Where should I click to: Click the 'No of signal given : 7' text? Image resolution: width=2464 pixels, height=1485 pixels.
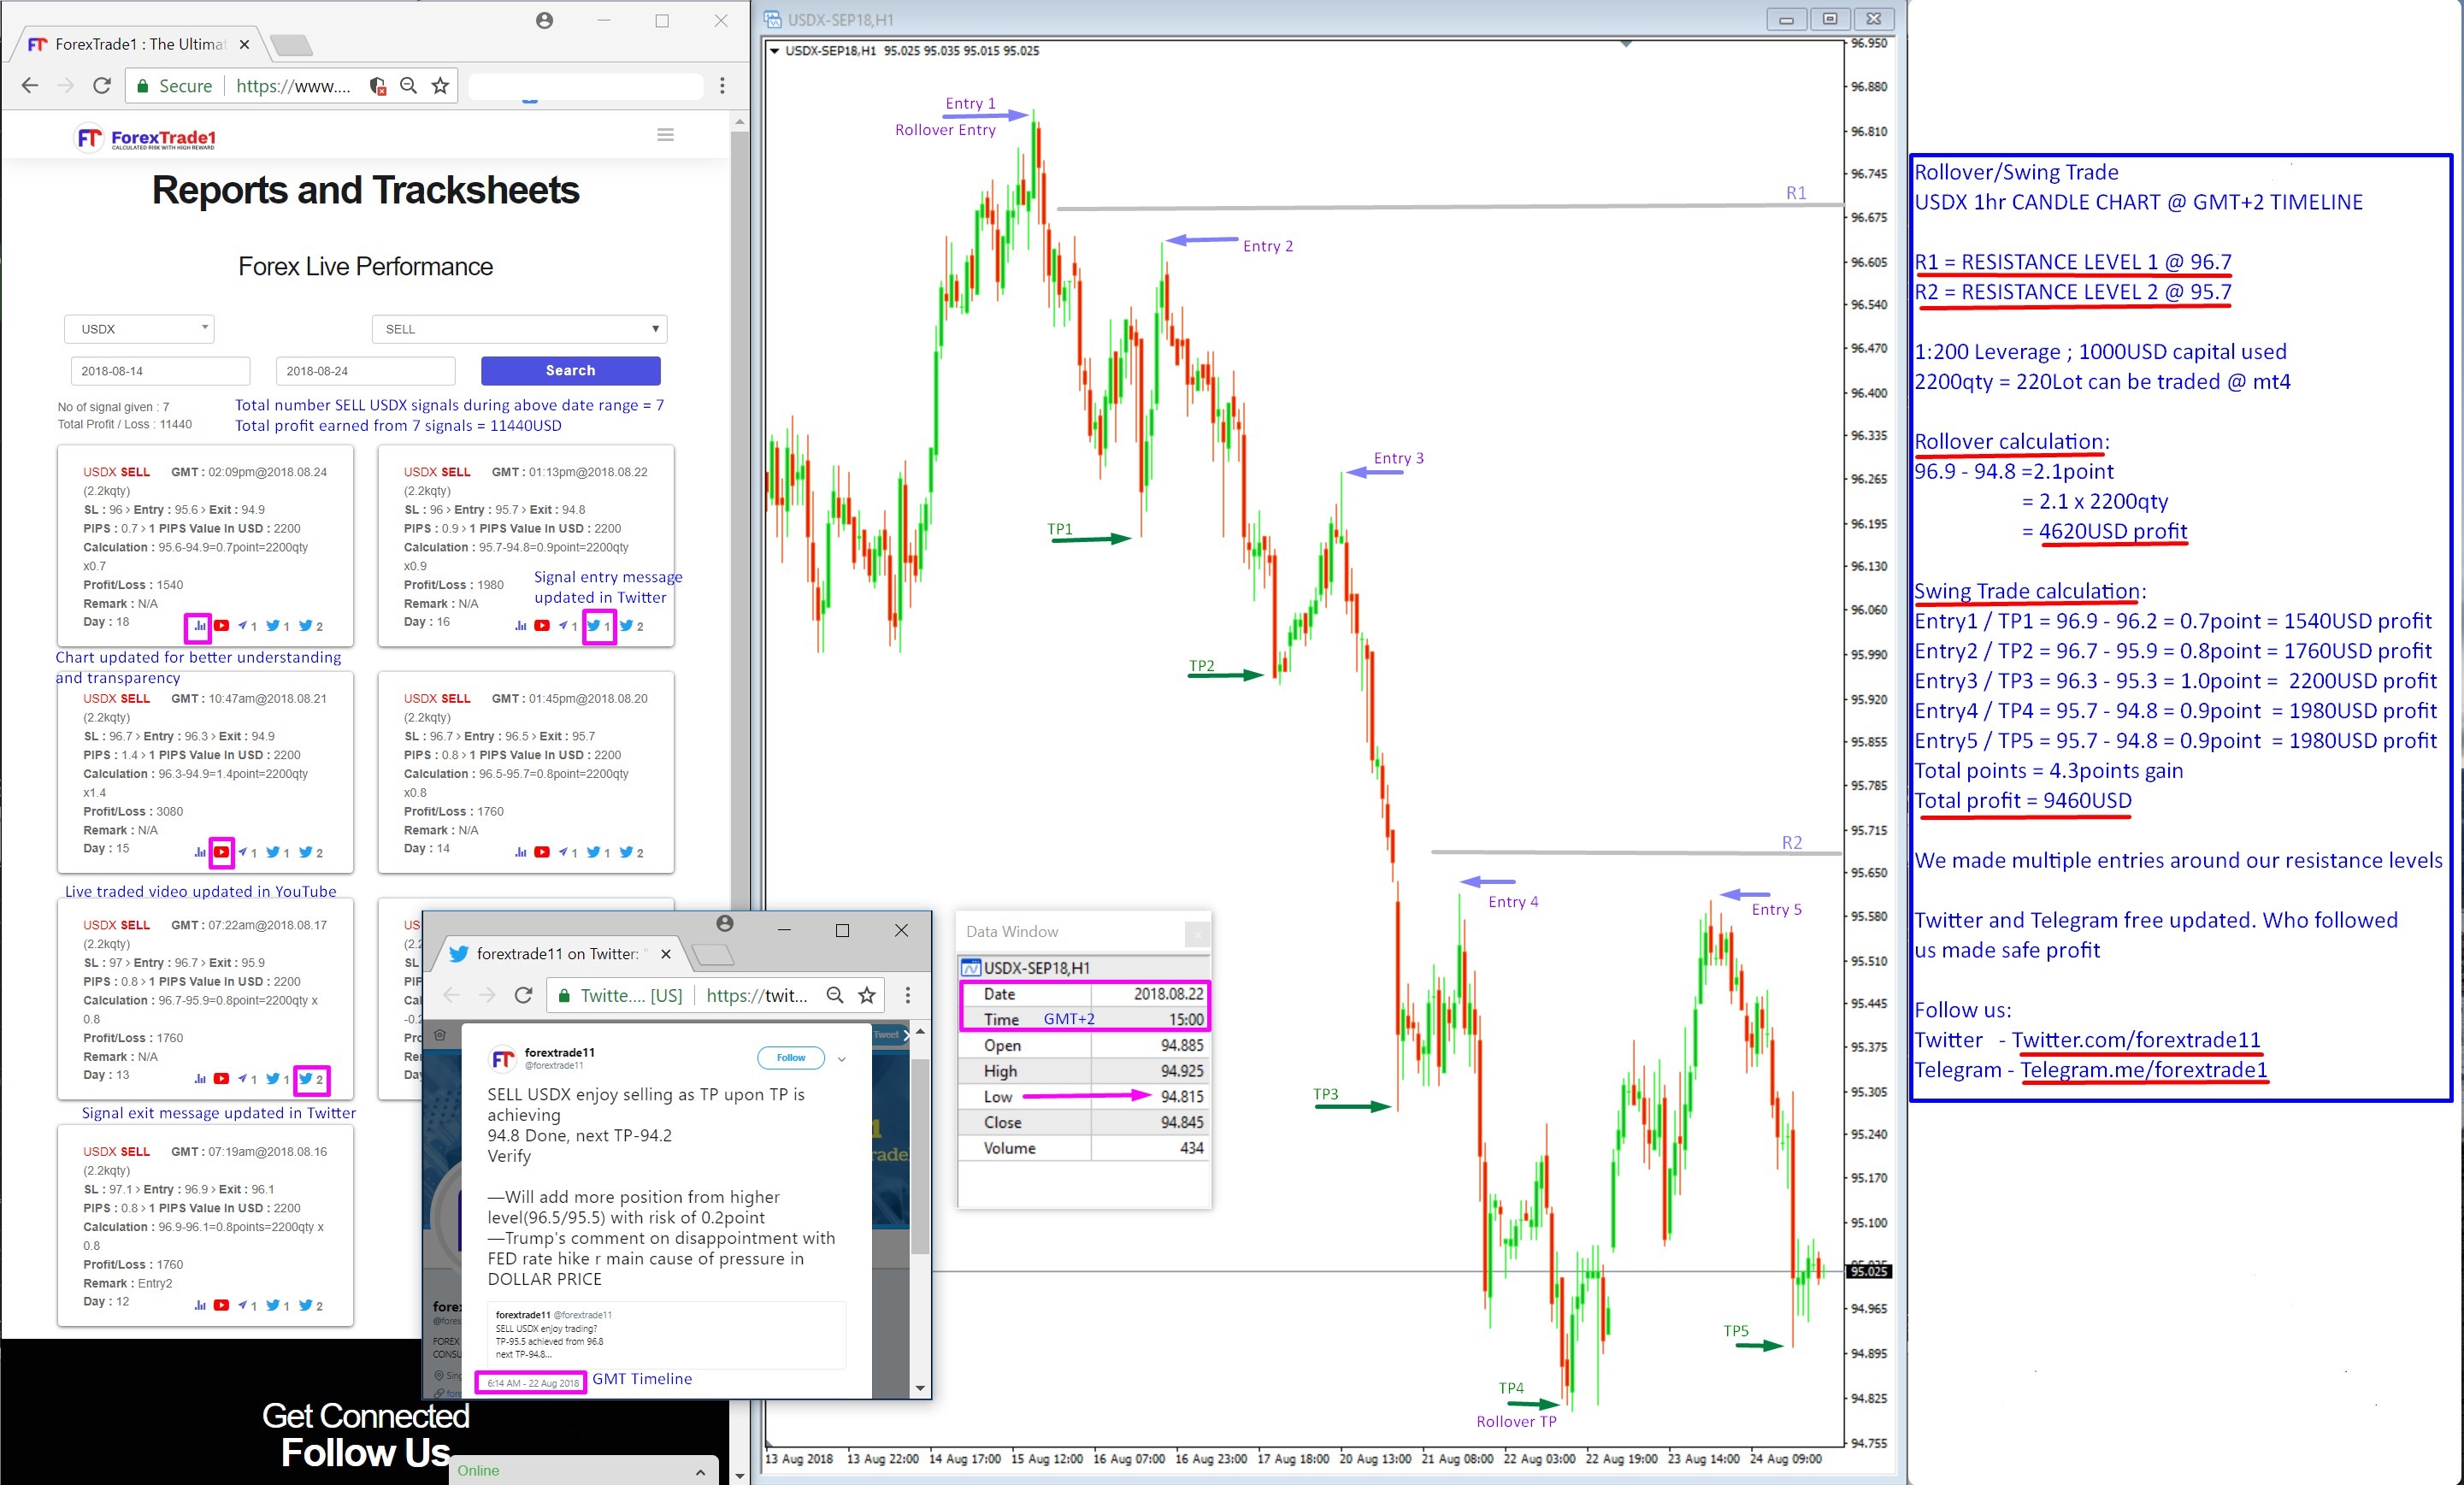coord(113,407)
